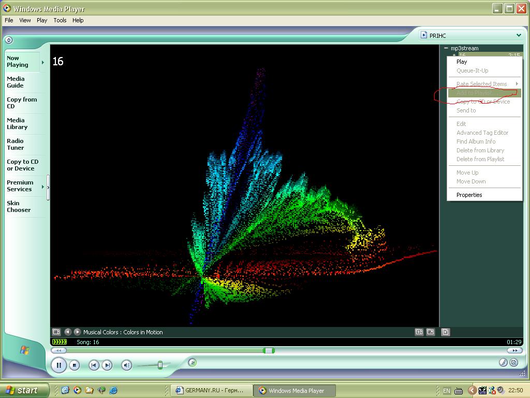Open Advanced Tag Editor from context menu
This screenshot has height=398, width=530.
[484, 133]
